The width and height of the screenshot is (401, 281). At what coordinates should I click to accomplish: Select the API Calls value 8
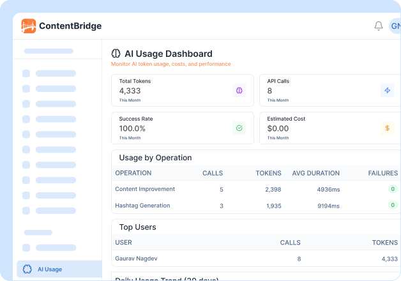click(269, 91)
